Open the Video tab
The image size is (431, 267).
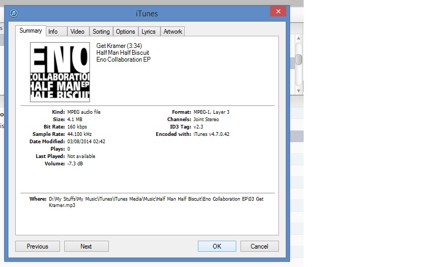[x=78, y=32]
